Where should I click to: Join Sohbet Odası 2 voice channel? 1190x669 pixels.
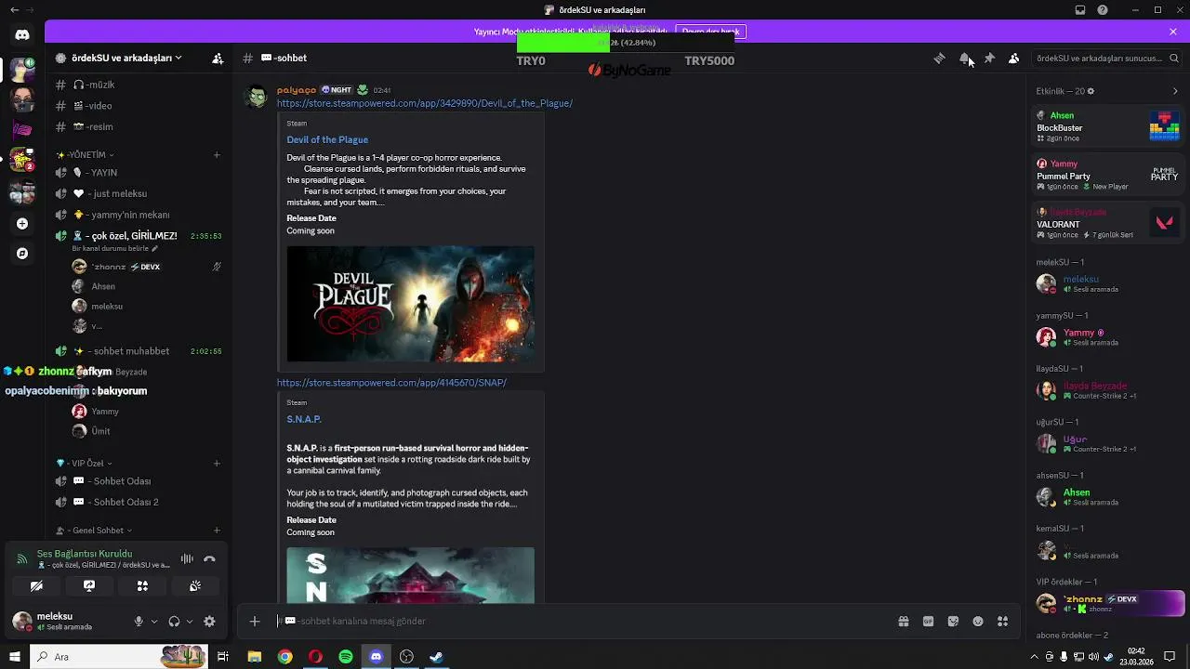pyautogui.click(x=139, y=502)
